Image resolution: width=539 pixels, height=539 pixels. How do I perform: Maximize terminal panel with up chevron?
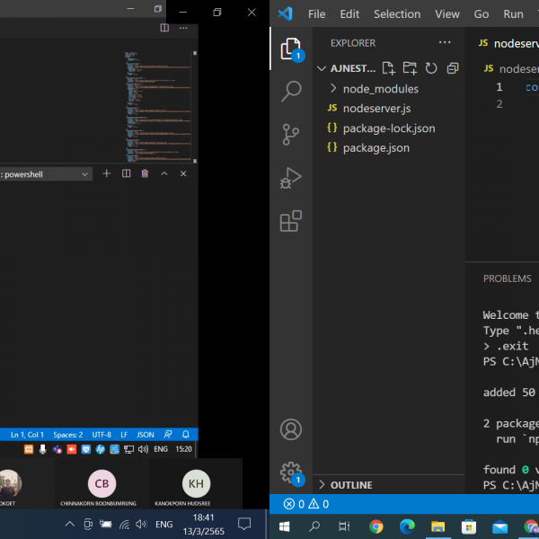[164, 173]
